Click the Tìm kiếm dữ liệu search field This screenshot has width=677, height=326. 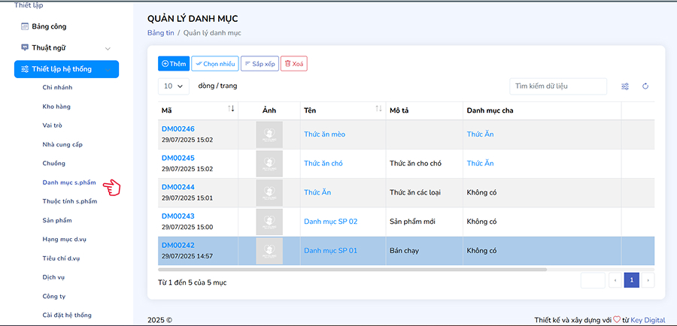[x=557, y=86]
